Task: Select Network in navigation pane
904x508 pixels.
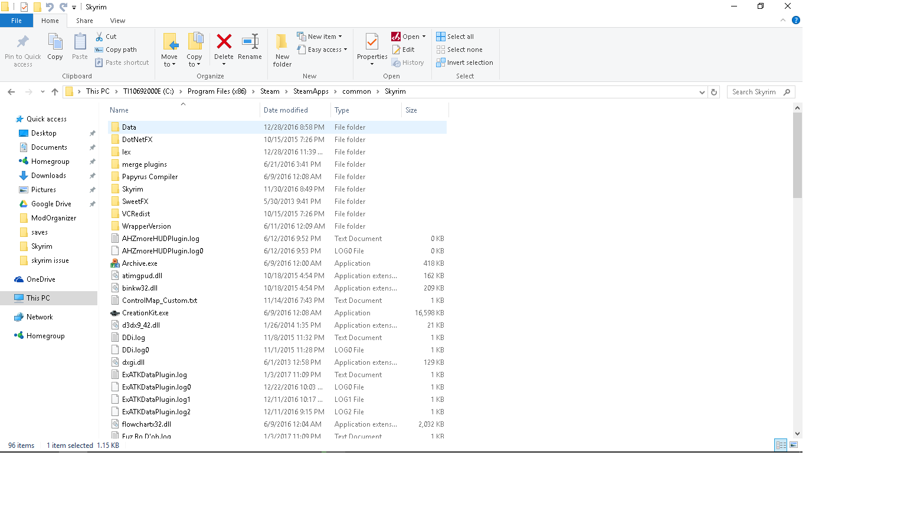Action: [40, 317]
